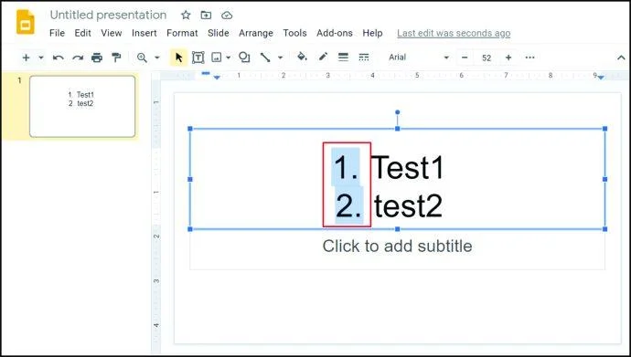The width and height of the screenshot is (631, 357).
Task: Print the presentation
Action: 97,58
